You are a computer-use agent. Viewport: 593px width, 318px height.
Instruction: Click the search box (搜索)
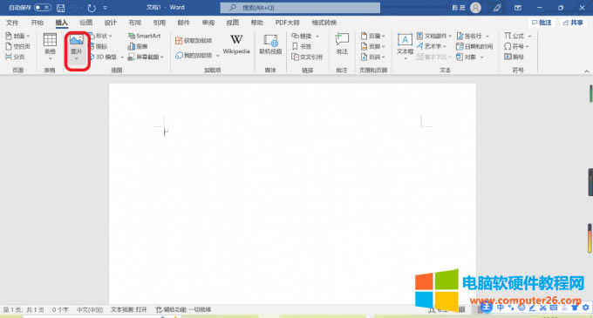[300, 8]
